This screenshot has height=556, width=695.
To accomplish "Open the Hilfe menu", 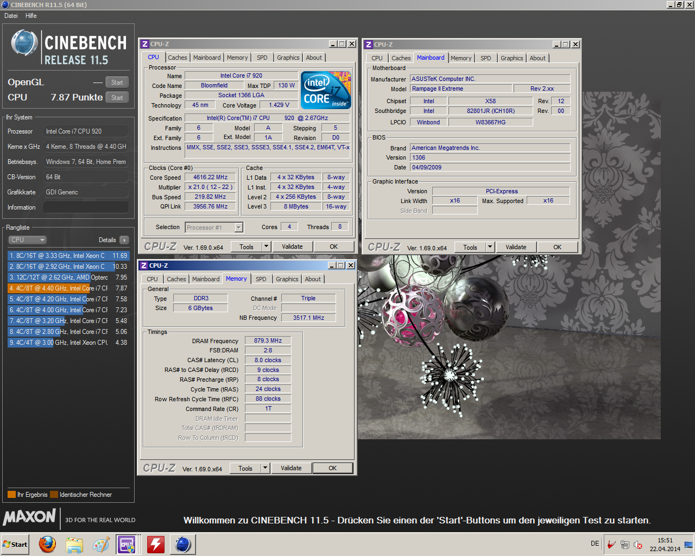I will coord(31,16).
